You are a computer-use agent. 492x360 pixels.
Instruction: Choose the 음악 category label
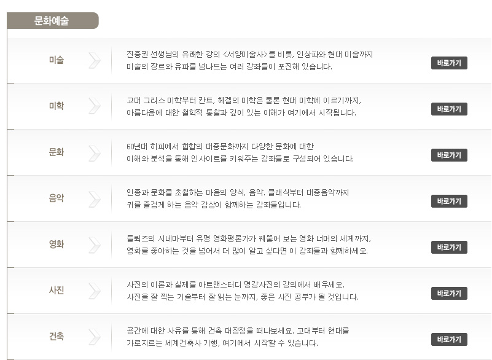click(x=57, y=198)
